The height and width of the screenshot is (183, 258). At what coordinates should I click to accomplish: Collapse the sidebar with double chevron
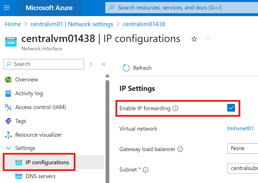[x=104, y=64]
